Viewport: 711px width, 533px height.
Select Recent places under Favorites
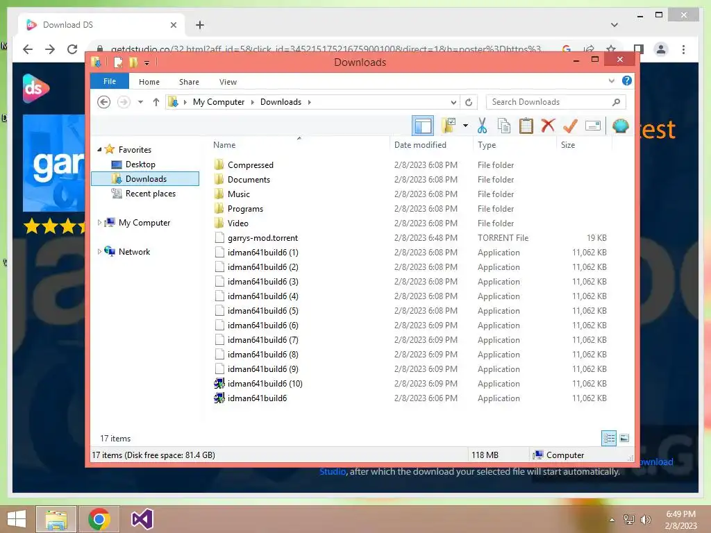coord(150,194)
